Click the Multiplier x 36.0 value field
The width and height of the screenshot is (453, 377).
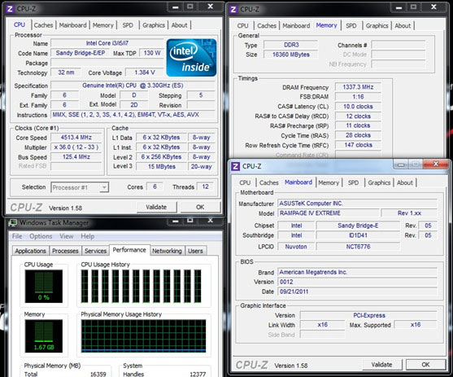(76, 147)
